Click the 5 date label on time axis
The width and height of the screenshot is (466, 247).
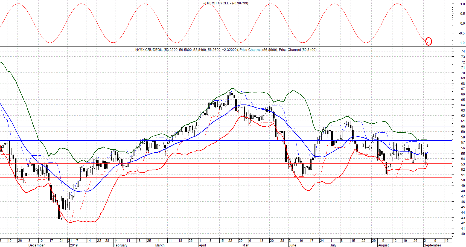(x=383, y=241)
